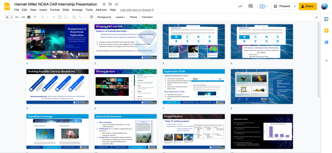Click the undo arrow icon
Image resolution: width=332 pixels, height=153 pixels.
point(17,17)
